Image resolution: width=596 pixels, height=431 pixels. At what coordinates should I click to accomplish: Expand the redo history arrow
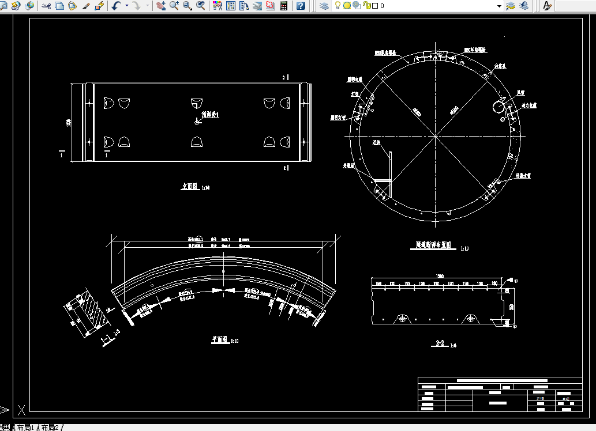pyautogui.click(x=148, y=6)
